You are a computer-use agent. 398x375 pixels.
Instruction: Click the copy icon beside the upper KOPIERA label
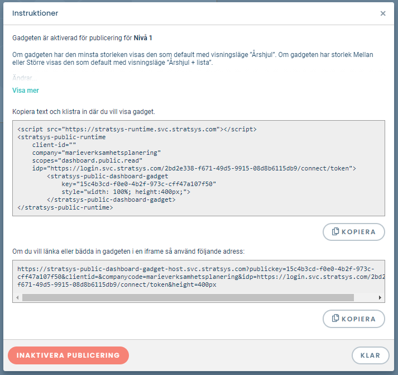(x=335, y=231)
